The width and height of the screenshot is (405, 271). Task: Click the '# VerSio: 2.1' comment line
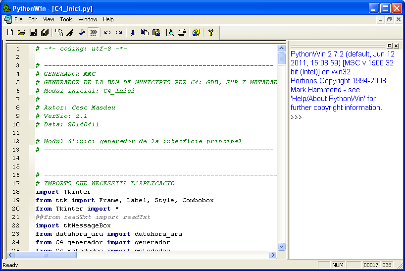(61, 116)
